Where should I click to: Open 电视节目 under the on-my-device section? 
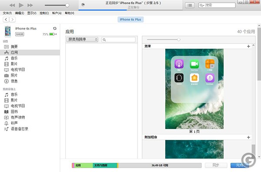(30, 106)
